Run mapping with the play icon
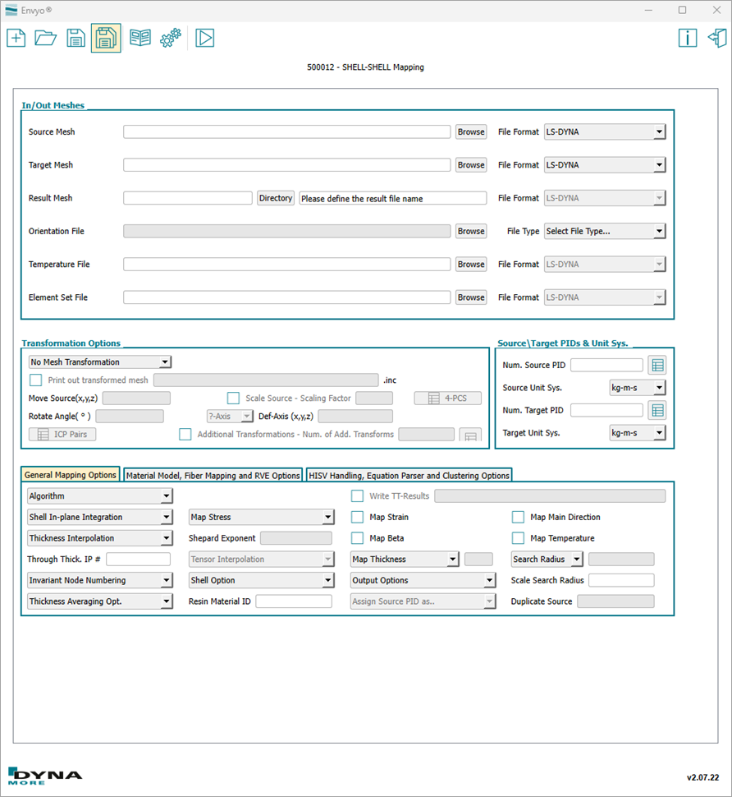 [204, 38]
